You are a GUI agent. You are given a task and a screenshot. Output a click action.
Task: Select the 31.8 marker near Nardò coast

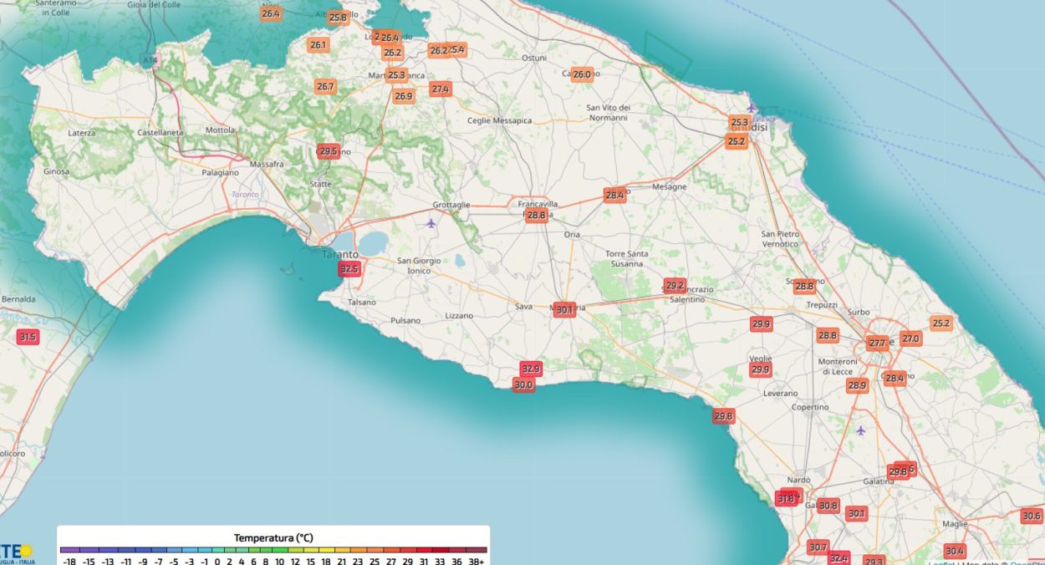click(786, 499)
